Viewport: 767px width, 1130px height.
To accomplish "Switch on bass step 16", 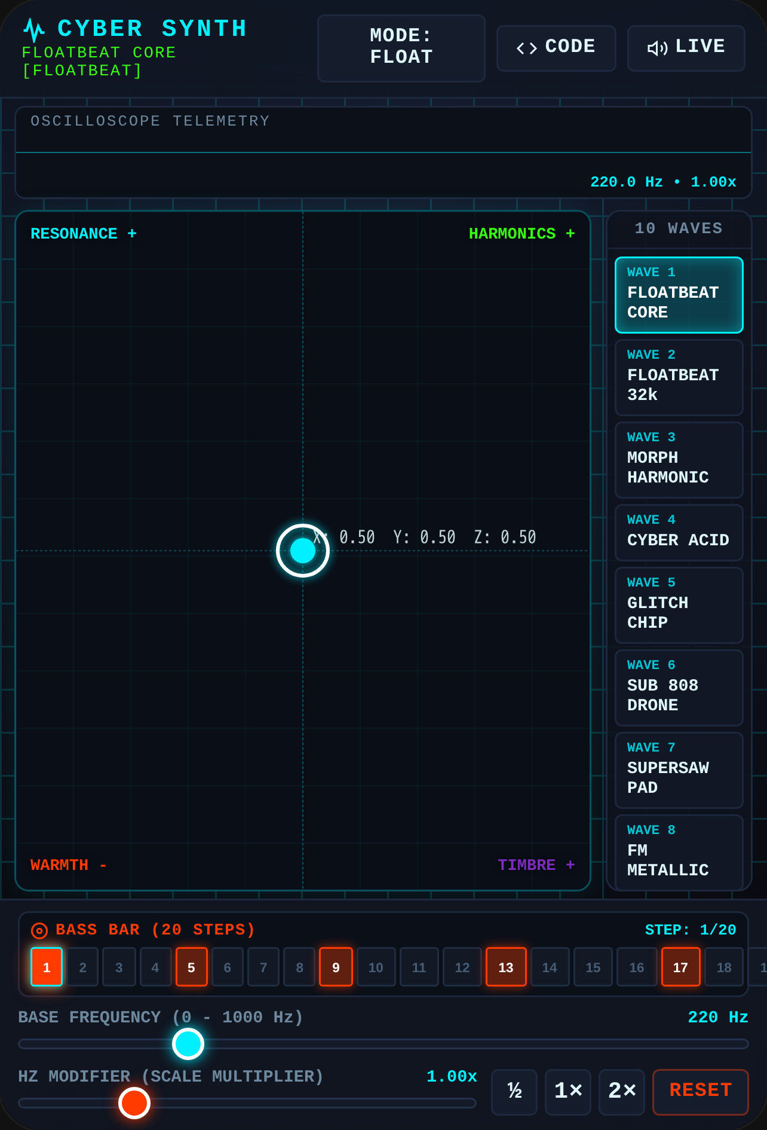I will point(637,967).
